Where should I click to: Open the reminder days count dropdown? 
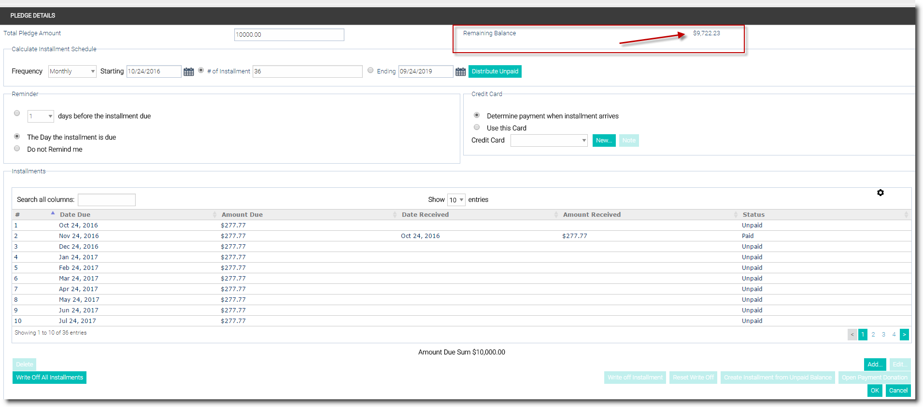(x=41, y=116)
